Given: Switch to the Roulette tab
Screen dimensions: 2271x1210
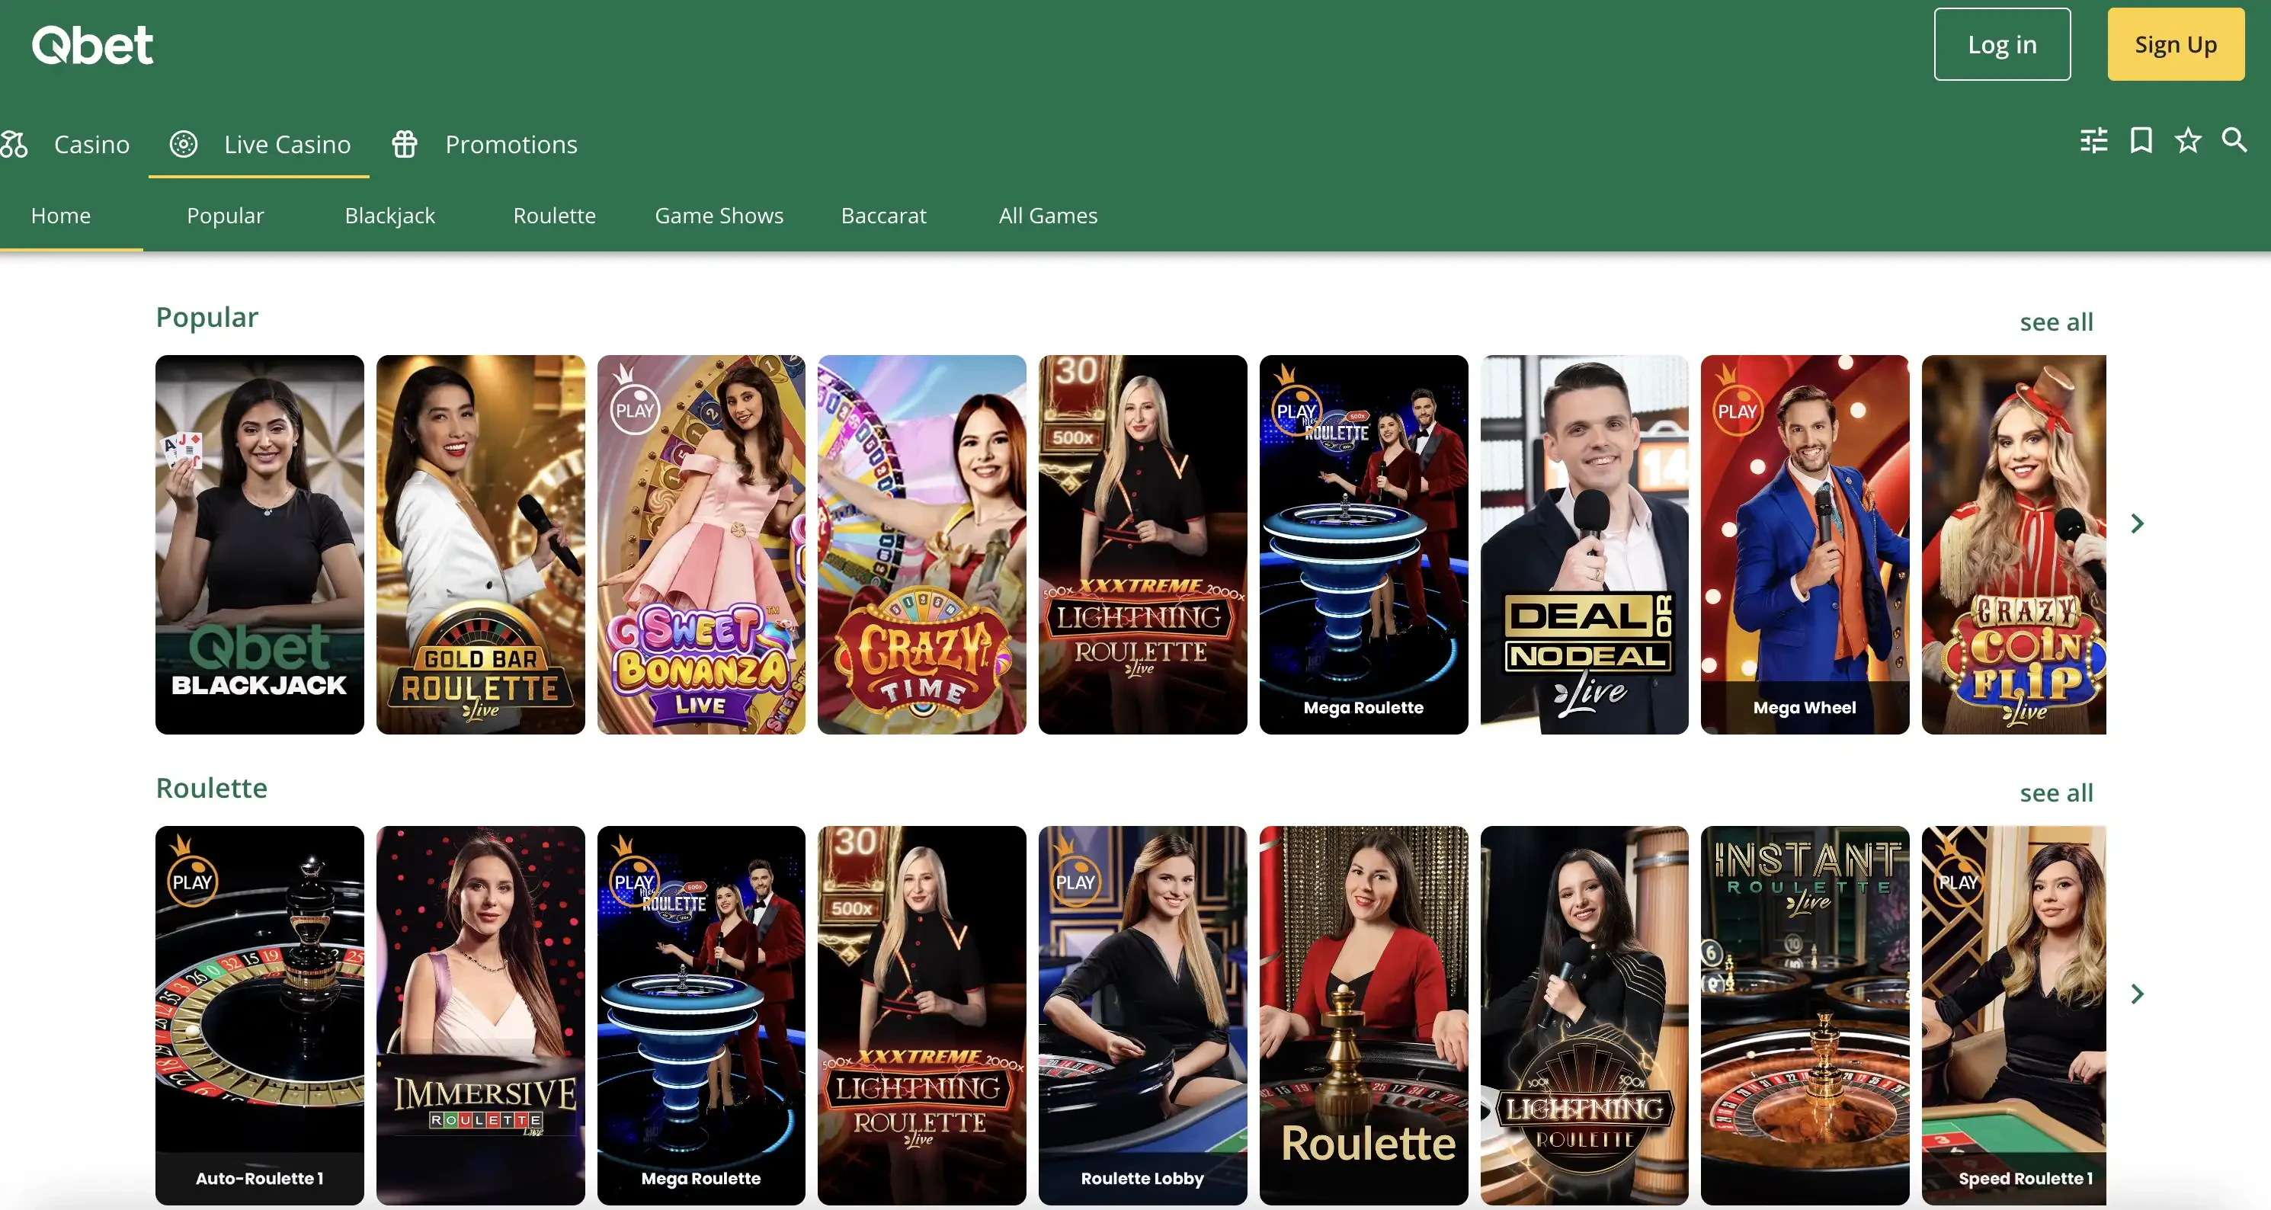Looking at the screenshot, I should tap(555, 215).
